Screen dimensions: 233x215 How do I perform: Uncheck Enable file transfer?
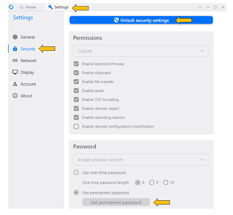click(x=76, y=82)
